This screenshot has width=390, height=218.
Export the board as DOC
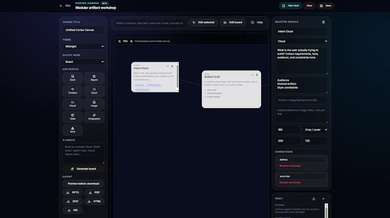coord(73,201)
